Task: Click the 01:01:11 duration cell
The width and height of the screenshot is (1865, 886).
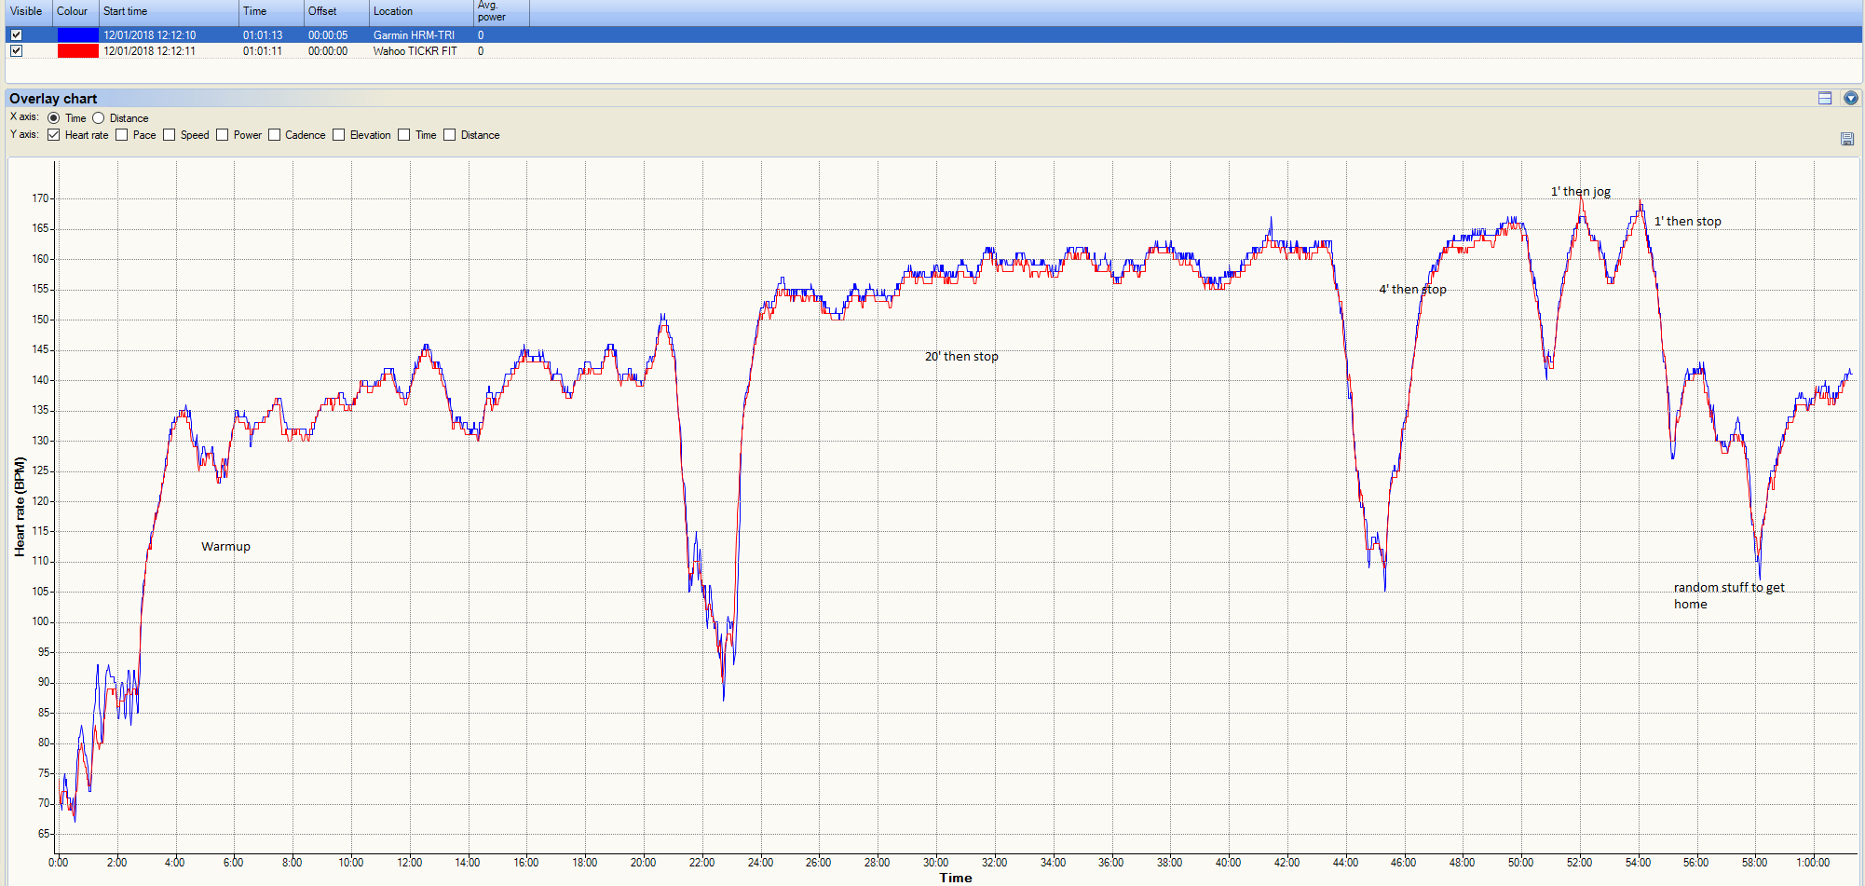Action: tap(263, 51)
